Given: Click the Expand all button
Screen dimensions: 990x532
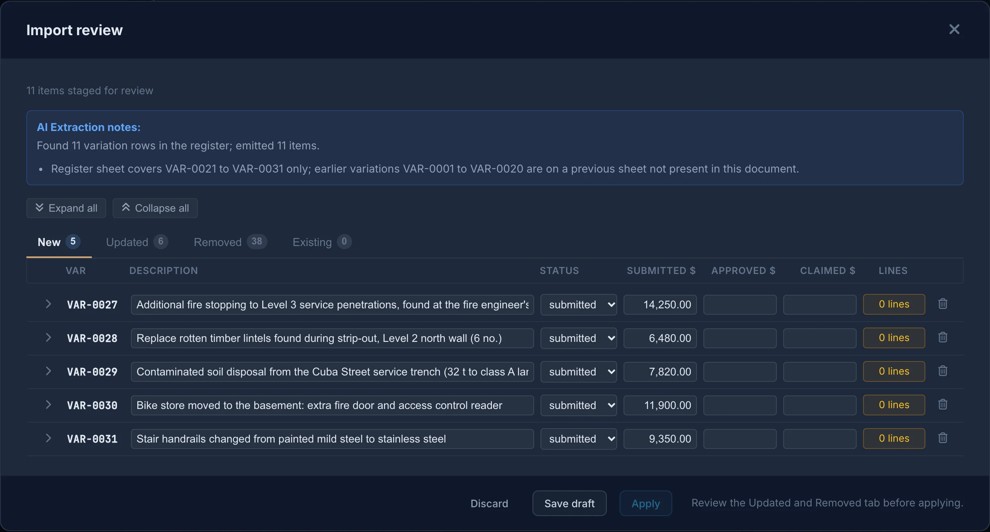Looking at the screenshot, I should point(66,208).
